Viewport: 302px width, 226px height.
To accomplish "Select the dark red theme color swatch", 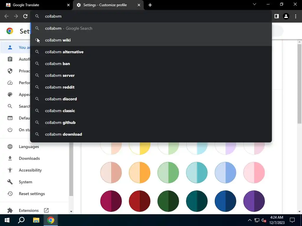I will [x=139, y=201].
